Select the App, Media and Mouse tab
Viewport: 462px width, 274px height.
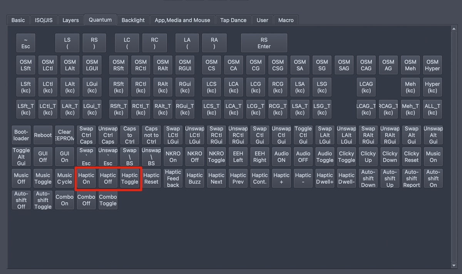[x=182, y=20]
